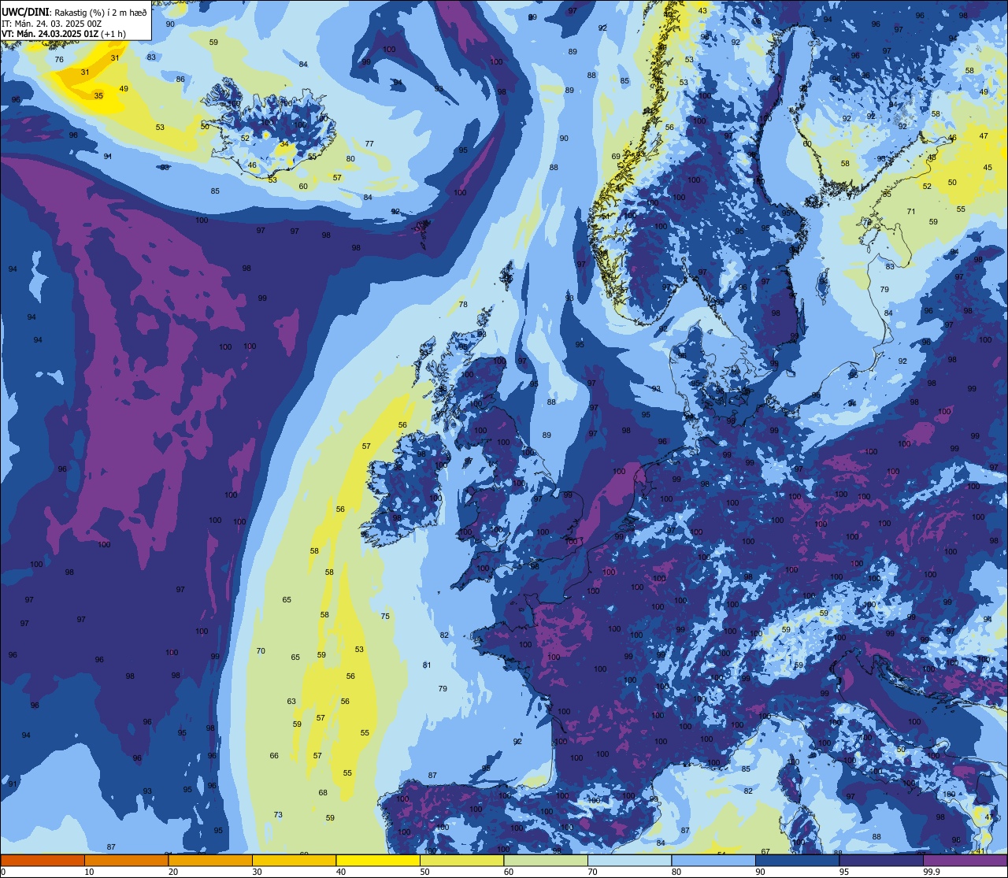Image resolution: width=1008 pixels, height=878 pixels.
Task: Pick the 20–30 amber legend swatch
Action: coord(210,860)
